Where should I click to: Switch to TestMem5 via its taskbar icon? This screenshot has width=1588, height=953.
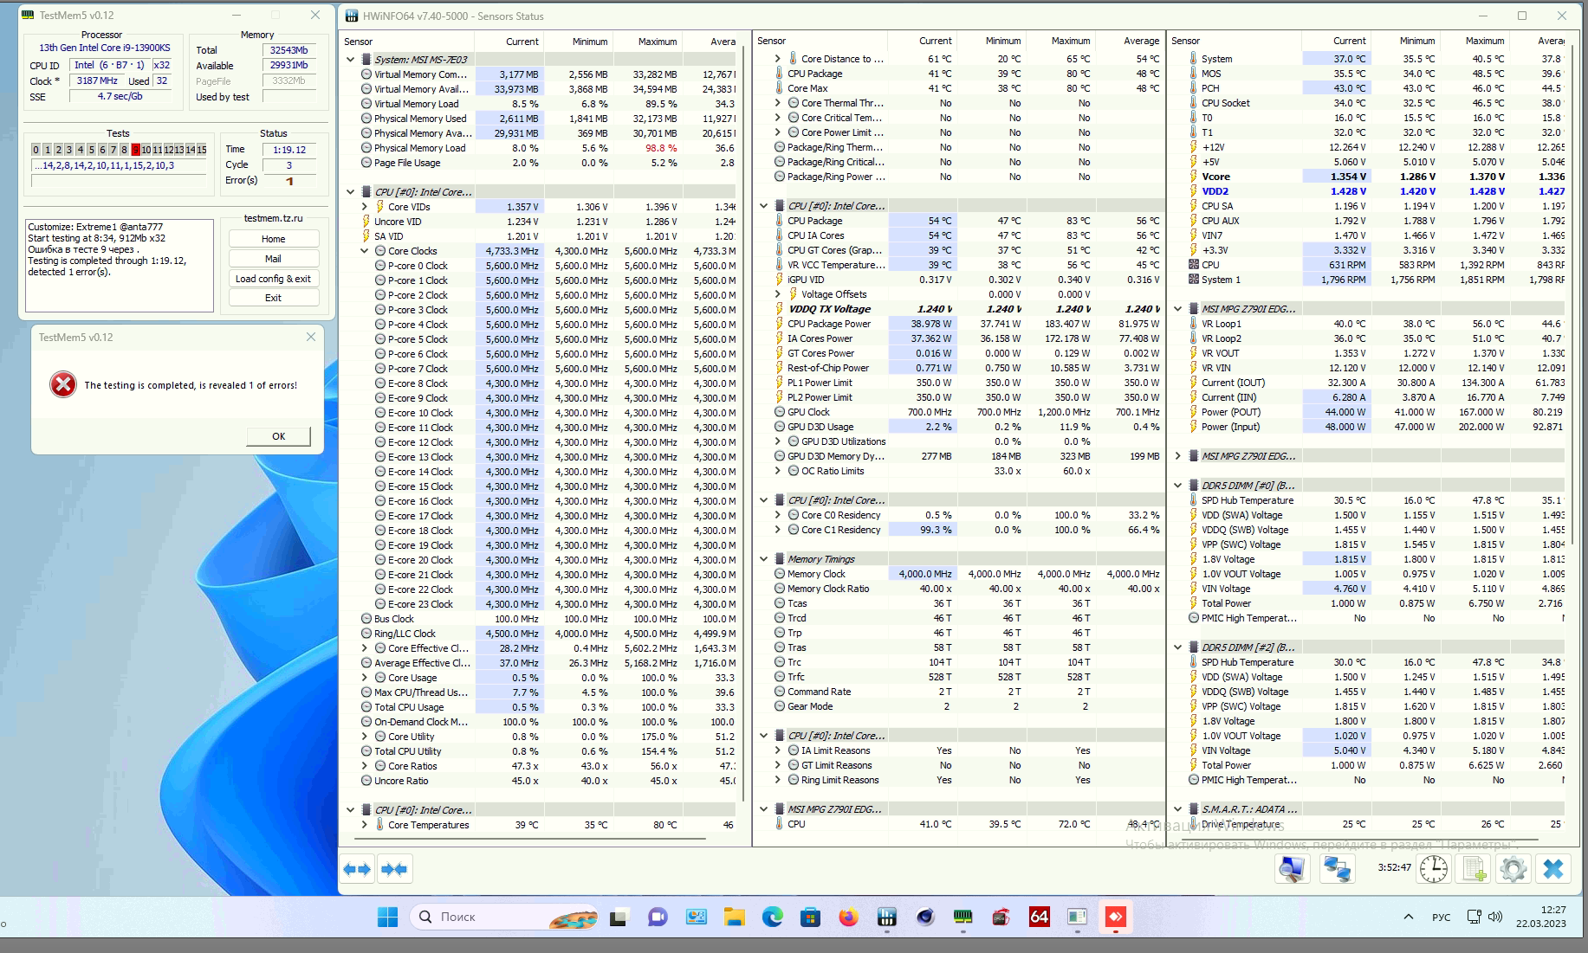[x=963, y=918]
